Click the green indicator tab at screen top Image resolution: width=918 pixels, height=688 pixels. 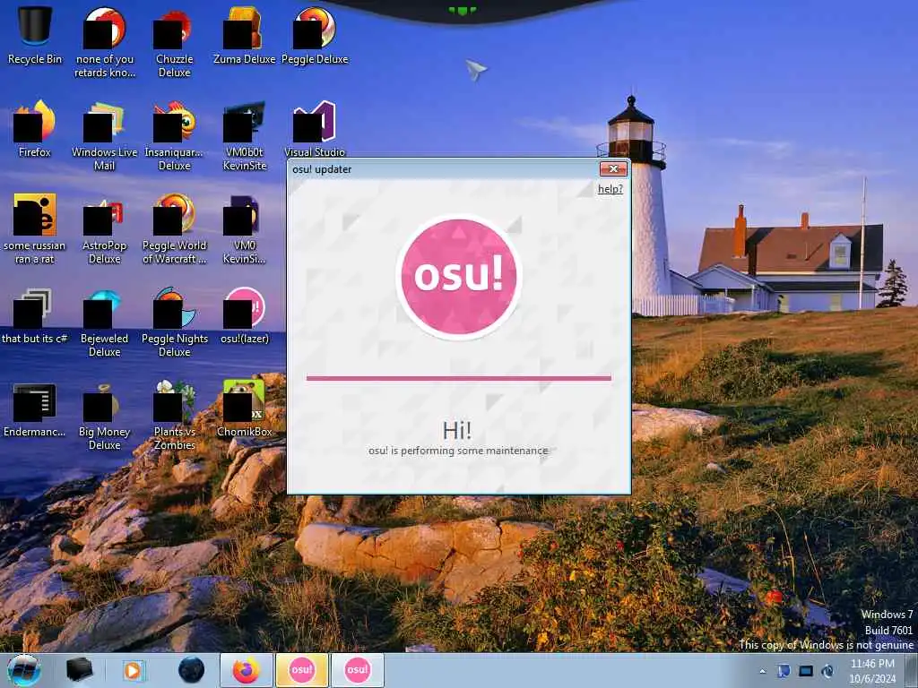pos(463,10)
